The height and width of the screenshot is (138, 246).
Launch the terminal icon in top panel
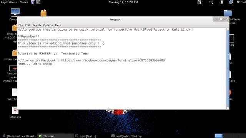point(38,2)
